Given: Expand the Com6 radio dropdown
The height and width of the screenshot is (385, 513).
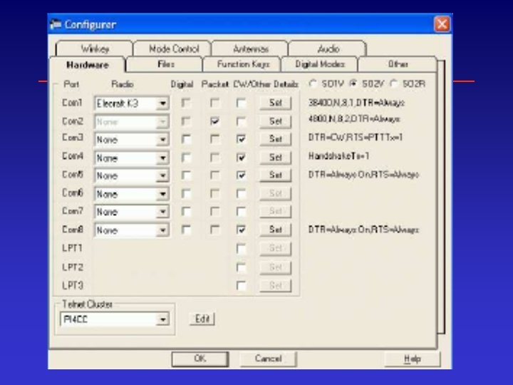Looking at the screenshot, I should 132,194.
